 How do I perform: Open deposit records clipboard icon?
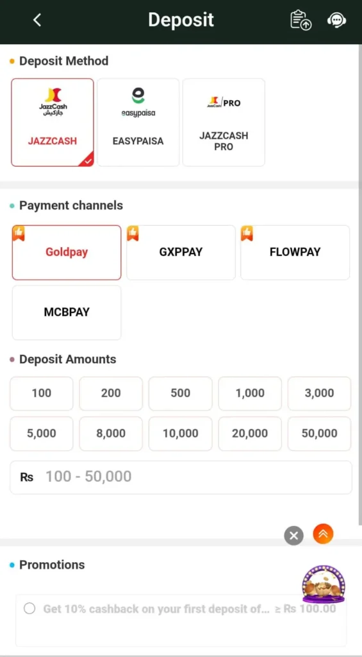[300, 20]
